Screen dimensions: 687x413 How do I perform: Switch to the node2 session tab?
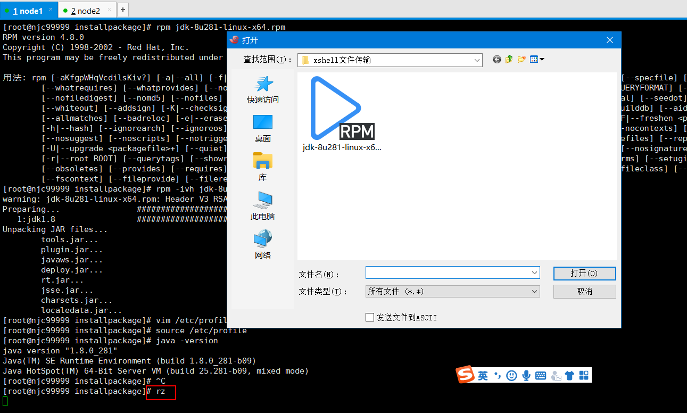(x=85, y=10)
